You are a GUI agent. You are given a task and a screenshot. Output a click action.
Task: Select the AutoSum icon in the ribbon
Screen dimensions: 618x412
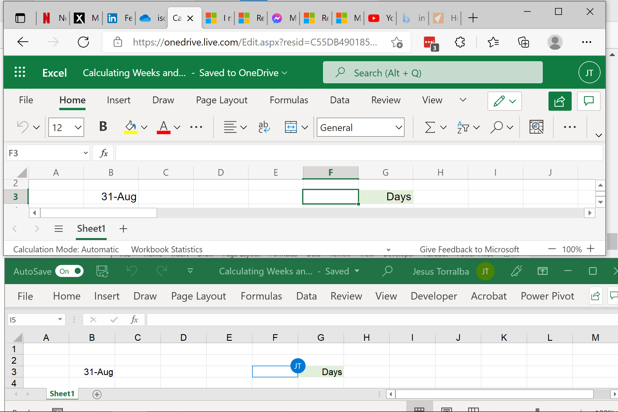coord(430,127)
